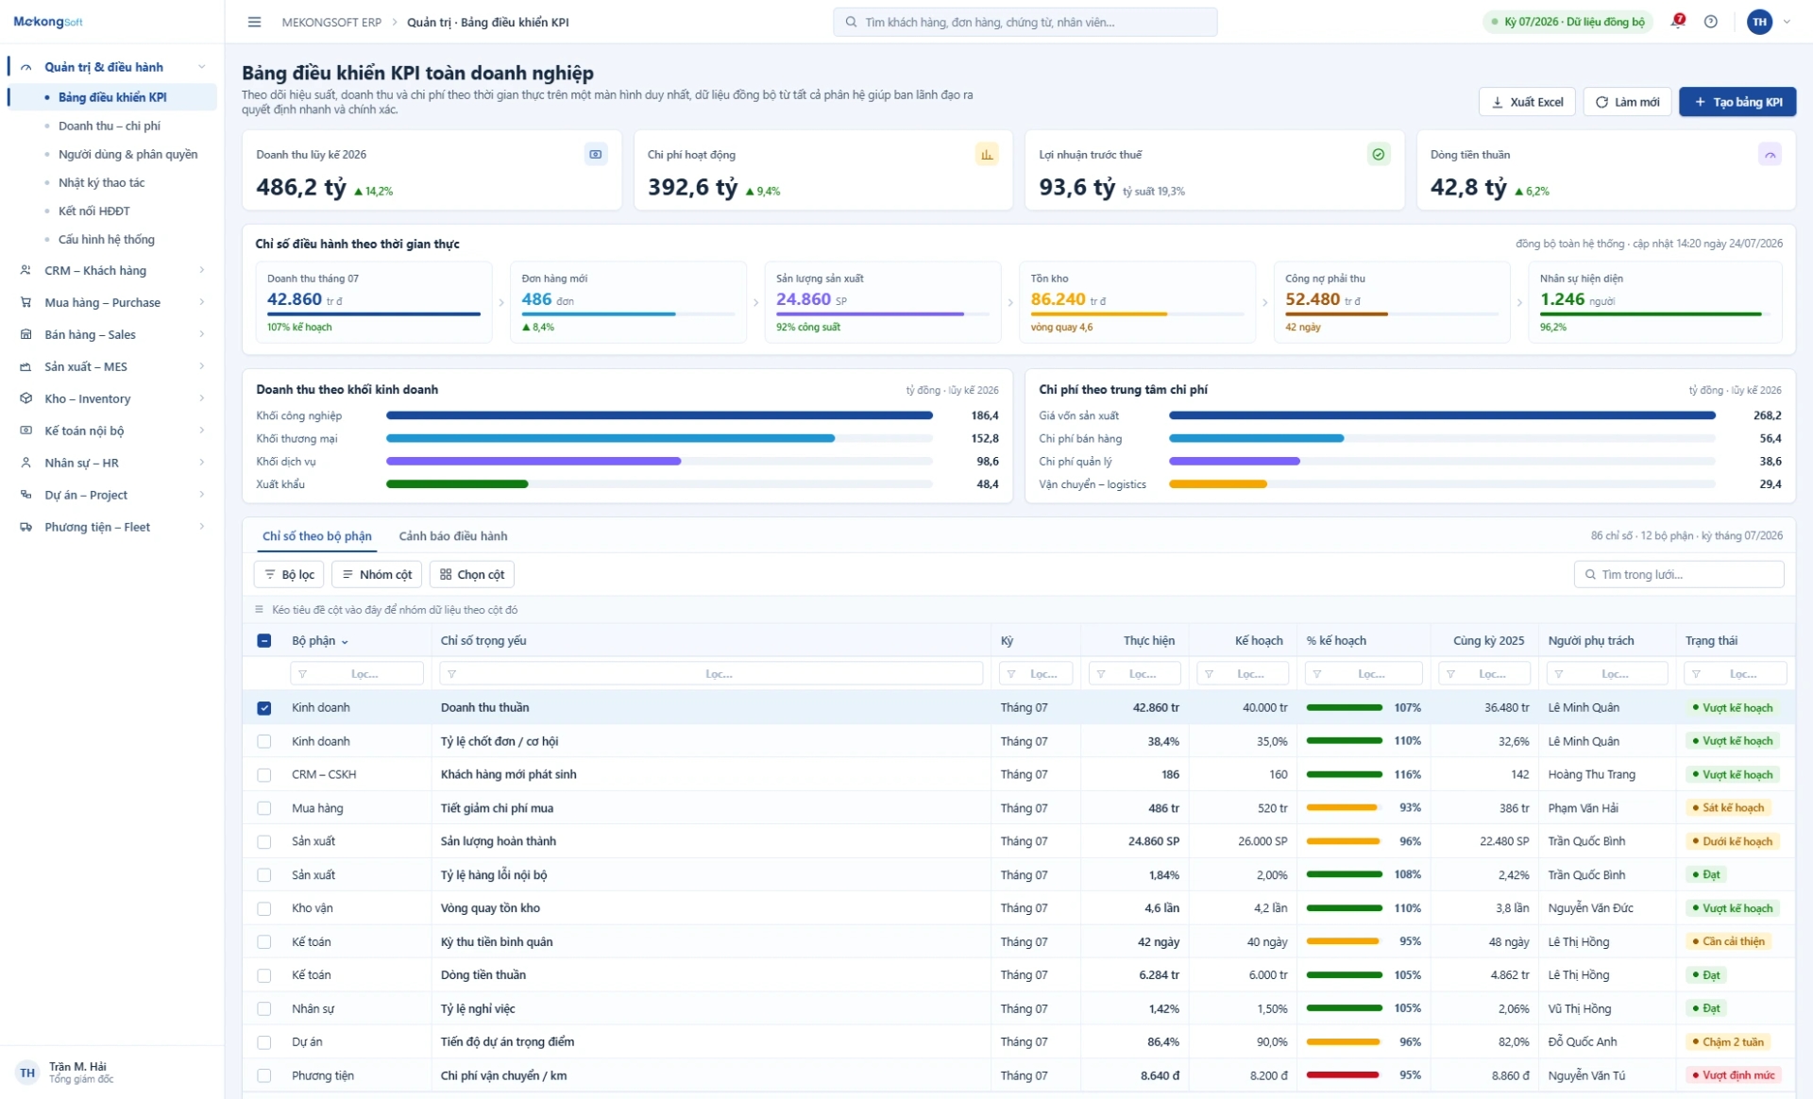The width and height of the screenshot is (1813, 1099).
Task: Check the Vòng quay tồn kho row
Action: pos(263,908)
